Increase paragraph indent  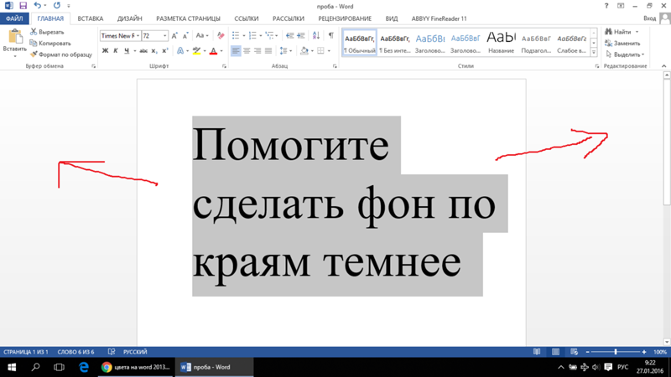301,35
